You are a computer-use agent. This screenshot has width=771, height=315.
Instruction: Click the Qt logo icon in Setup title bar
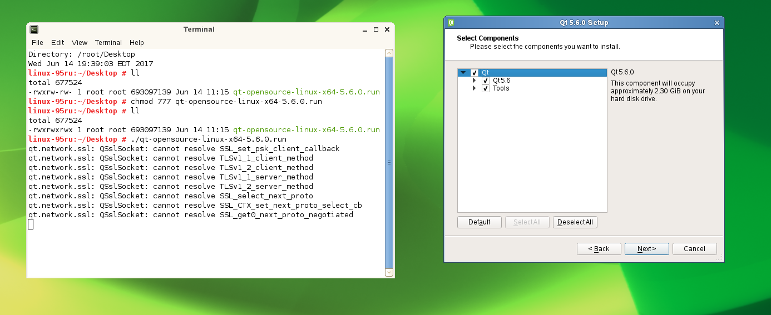[x=451, y=23]
